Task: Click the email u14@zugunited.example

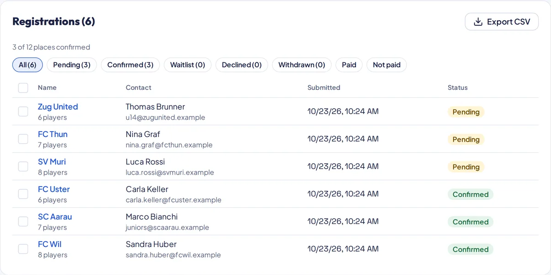Action: pos(165,117)
